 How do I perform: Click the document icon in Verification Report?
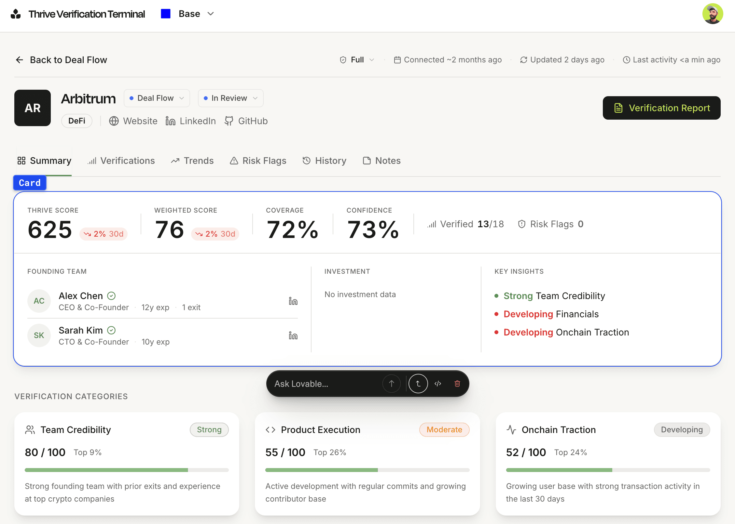tap(618, 108)
